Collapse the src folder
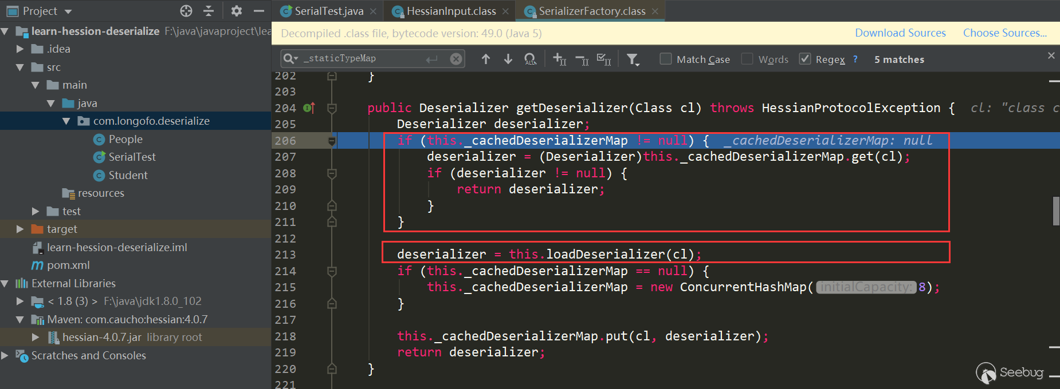Image resolution: width=1060 pixels, height=389 pixels. 20,67
